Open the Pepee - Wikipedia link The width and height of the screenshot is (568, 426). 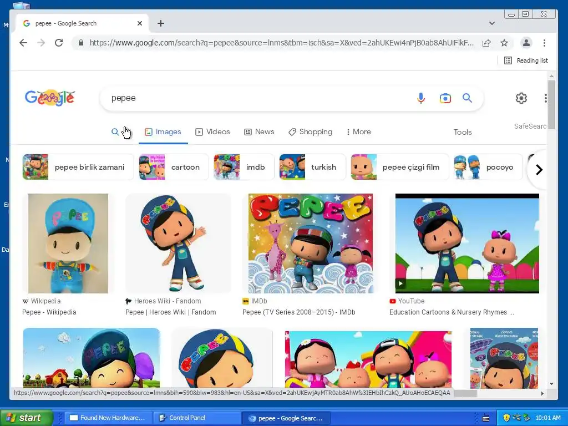point(49,312)
